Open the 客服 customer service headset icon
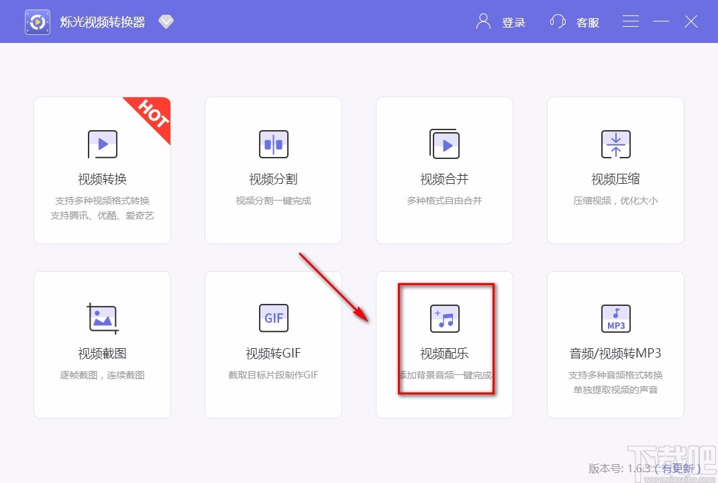 tap(558, 21)
